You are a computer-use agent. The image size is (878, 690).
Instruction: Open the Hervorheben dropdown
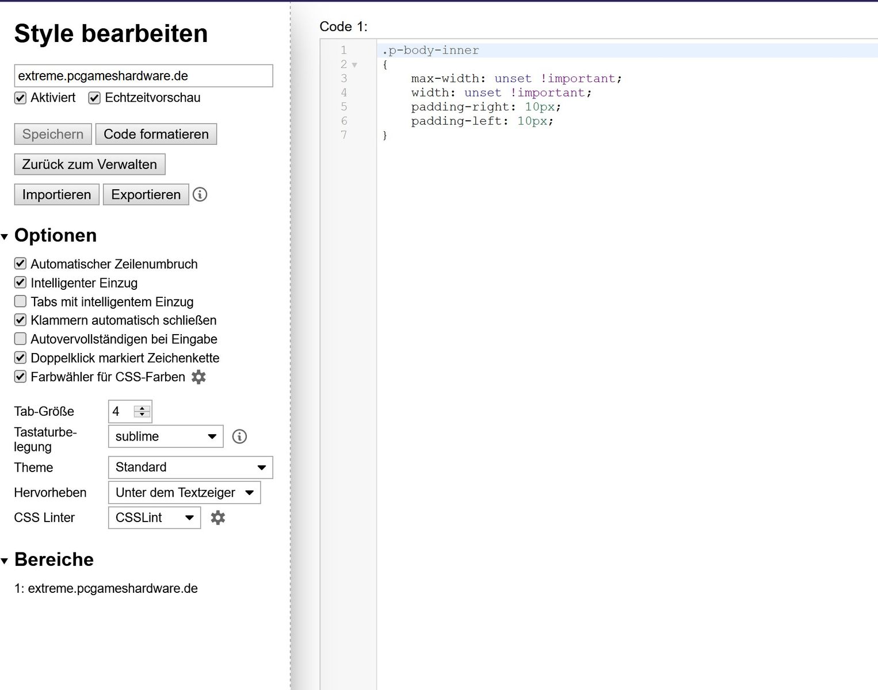(x=184, y=493)
